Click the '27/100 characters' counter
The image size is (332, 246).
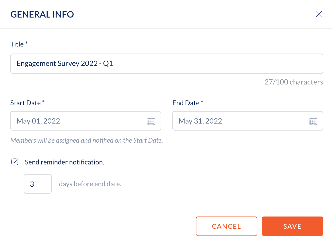pyautogui.click(x=294, y=82)
